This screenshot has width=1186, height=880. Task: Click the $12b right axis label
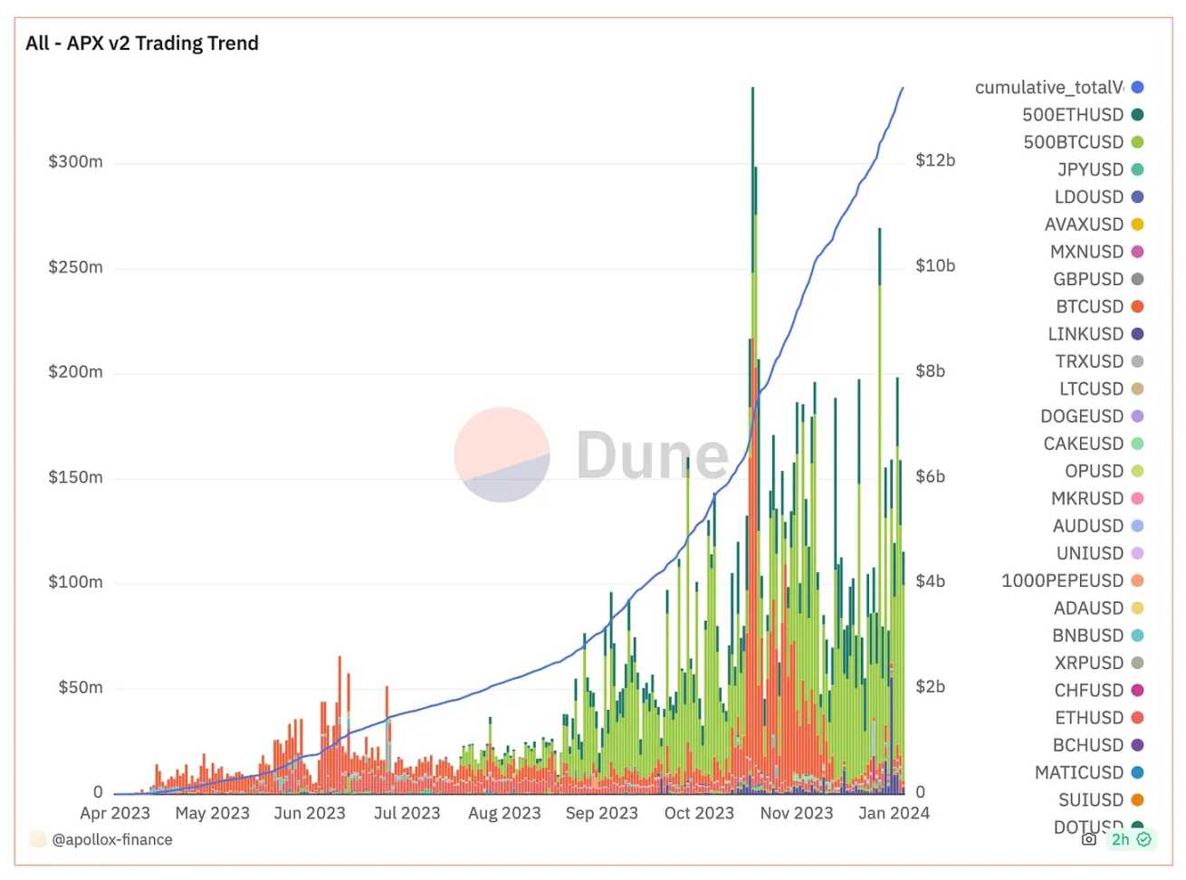coord(935,160)
